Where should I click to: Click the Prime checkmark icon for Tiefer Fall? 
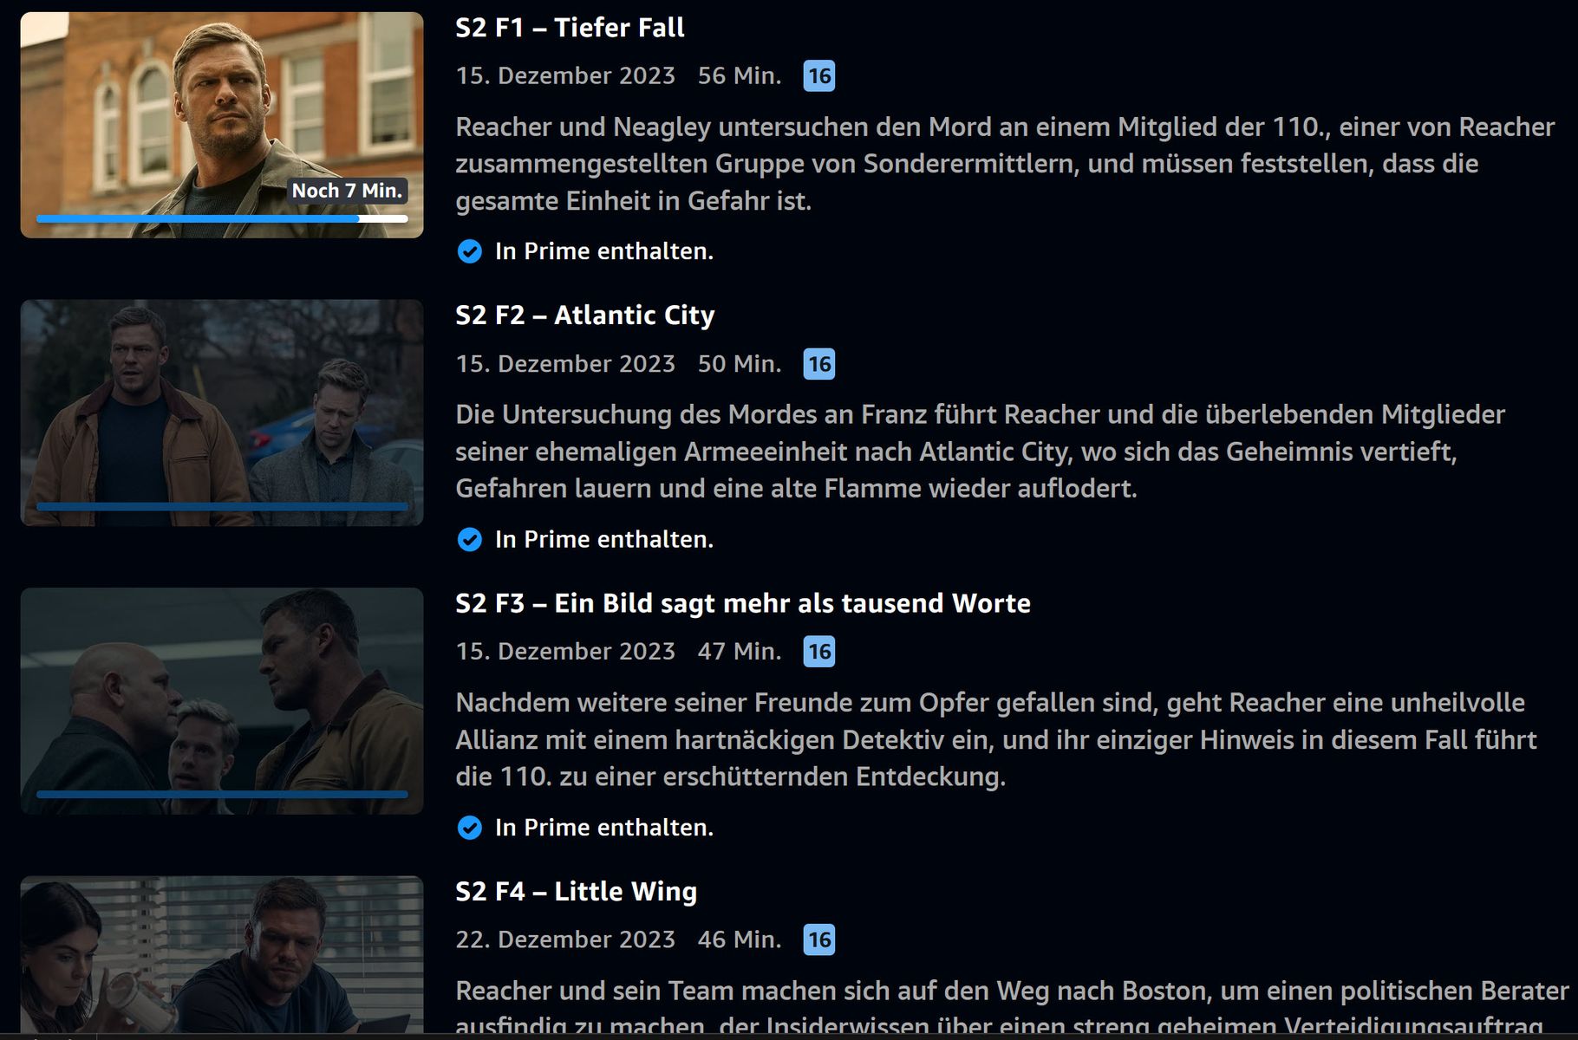(469, 251)
